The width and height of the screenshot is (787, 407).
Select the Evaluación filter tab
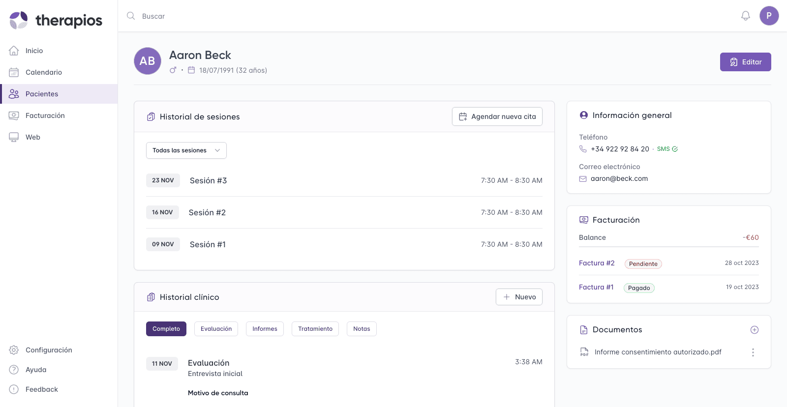coord(216,329)
